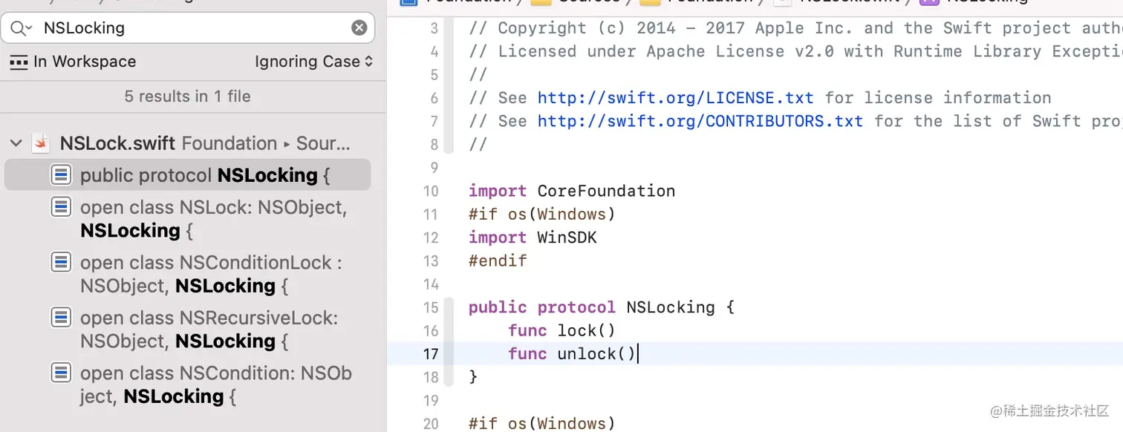Click the result icon beside NSRecursiveLock
This screenshot has width=1123, height=432.
point(61,318)
